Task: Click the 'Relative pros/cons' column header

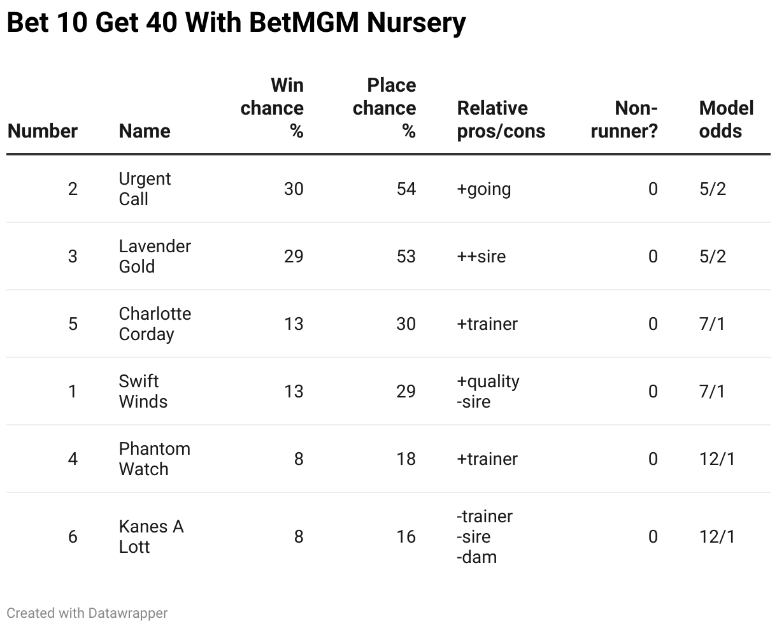Action: point(501,119)
